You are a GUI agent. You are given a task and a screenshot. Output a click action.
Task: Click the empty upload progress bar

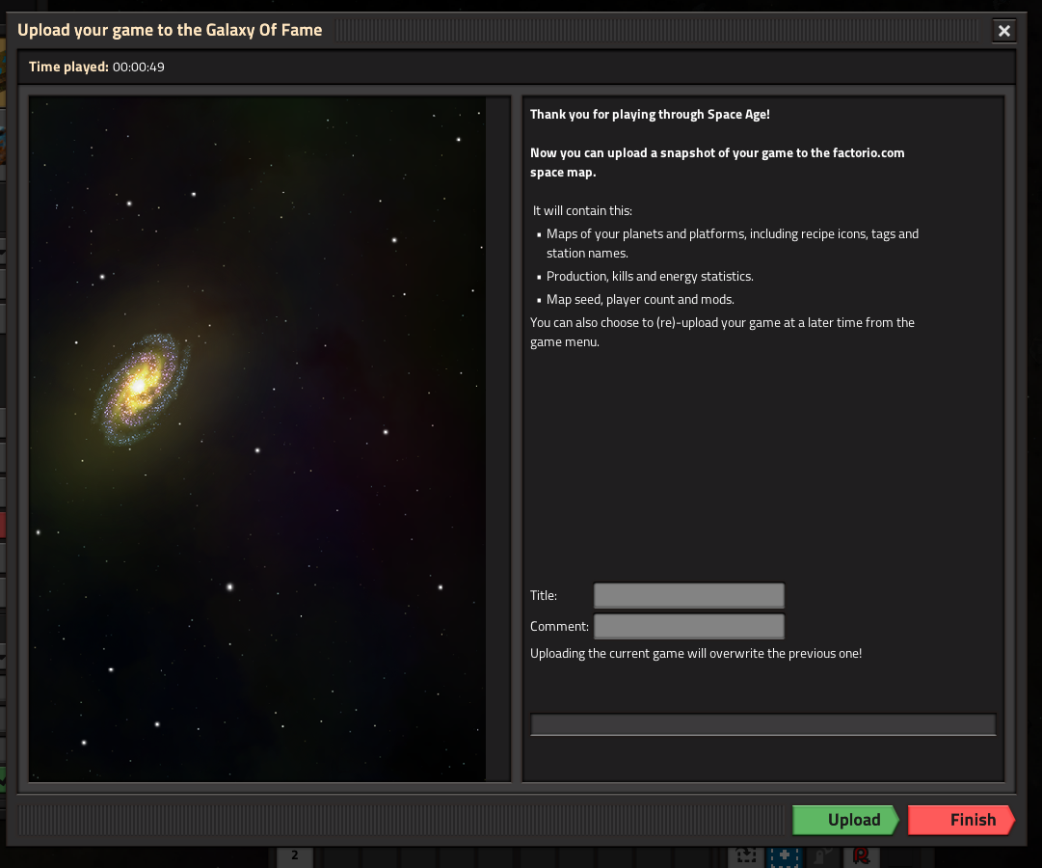click(x=762, y=724)
